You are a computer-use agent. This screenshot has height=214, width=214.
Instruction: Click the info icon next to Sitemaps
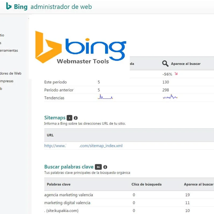pyautogui.click(x=76, y=118)
